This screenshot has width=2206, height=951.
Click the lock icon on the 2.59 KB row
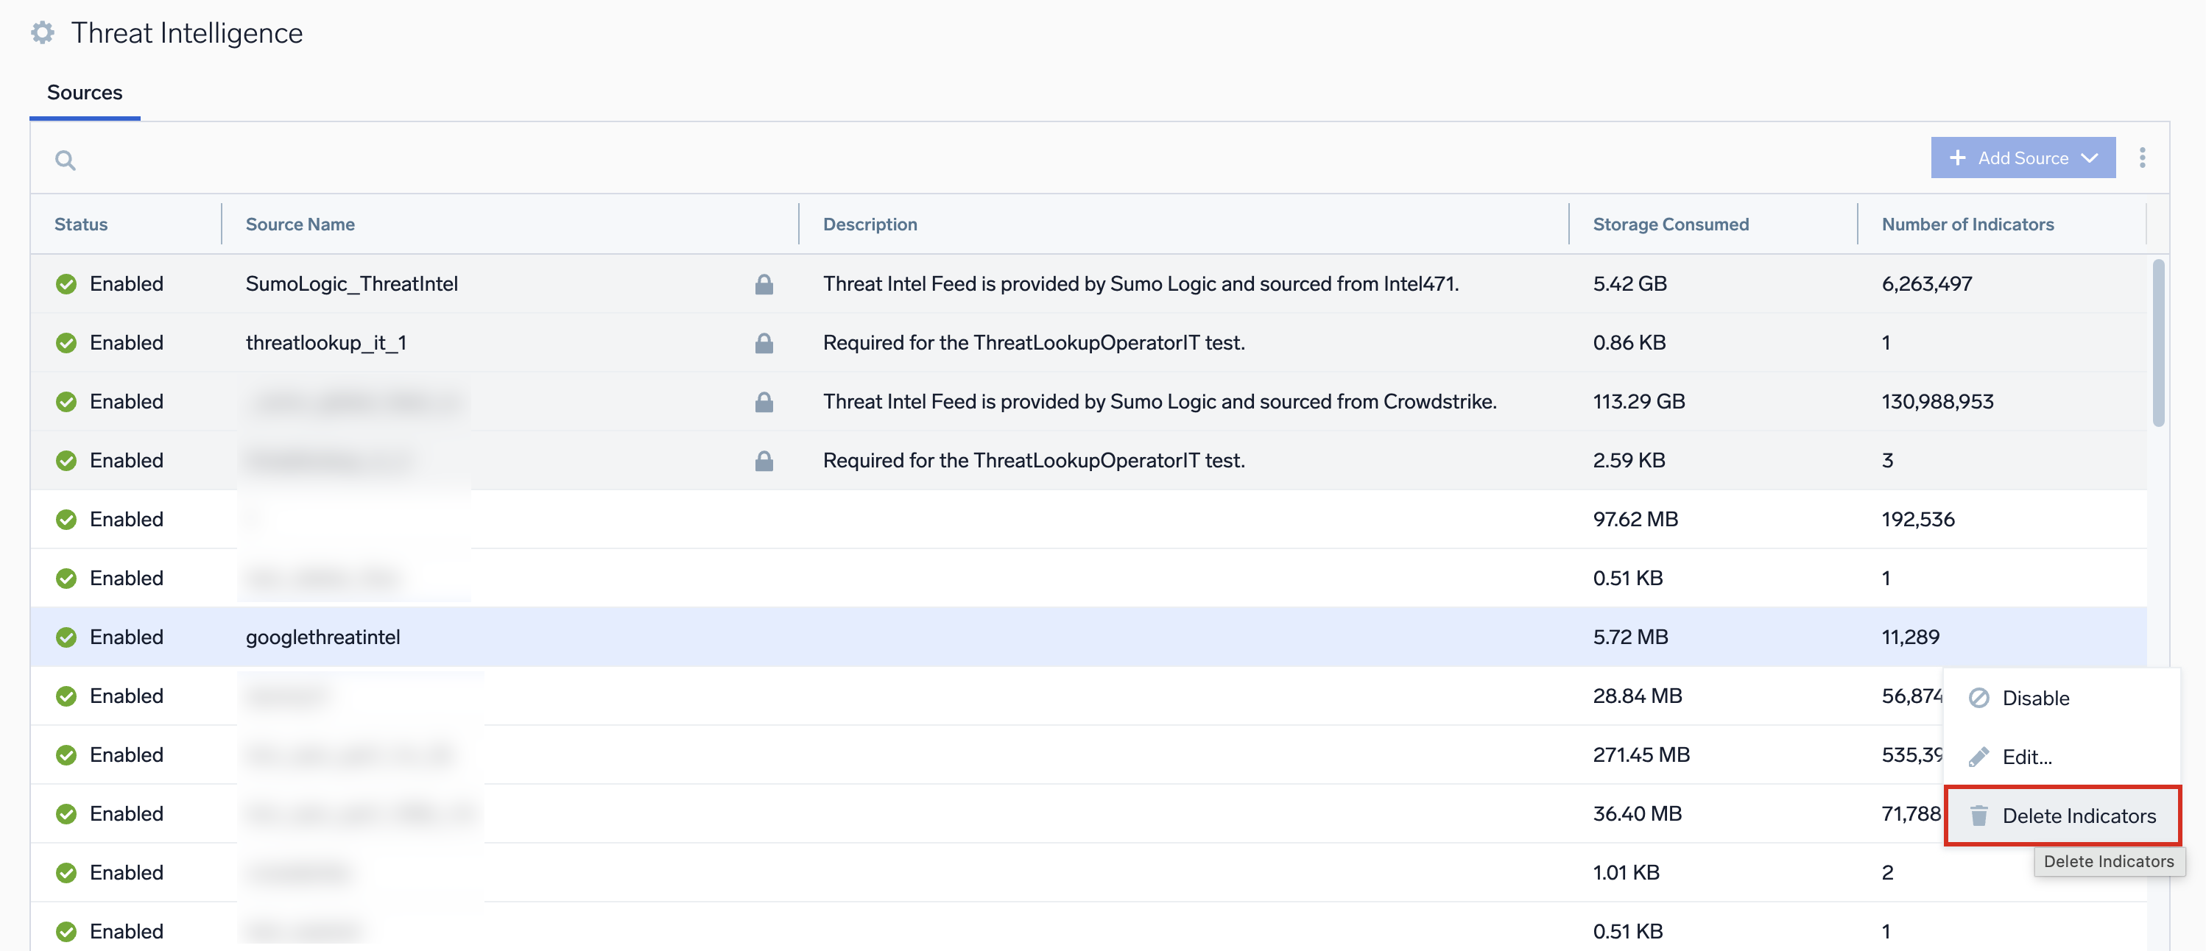pyautogui.click(x=764, y=462)
